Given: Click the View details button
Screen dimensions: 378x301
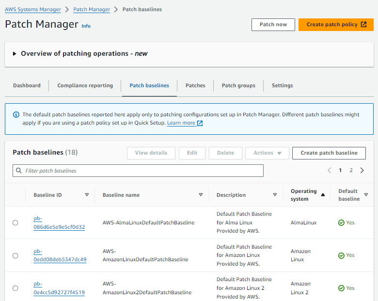Looking at the screenshot, I should [151, 153].
